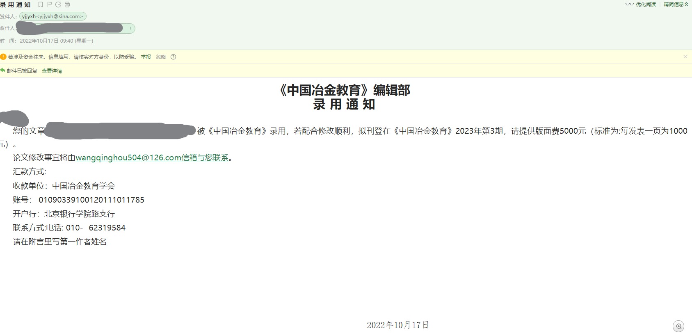
Task: Click the help question mark icon
Action: click(173, 57)
